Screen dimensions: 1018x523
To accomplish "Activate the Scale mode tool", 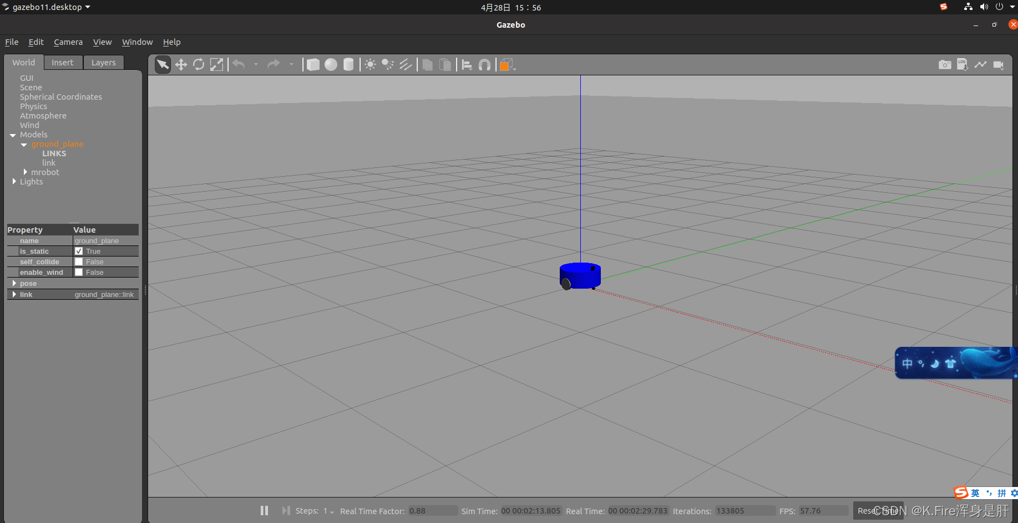I will (216, 65).
